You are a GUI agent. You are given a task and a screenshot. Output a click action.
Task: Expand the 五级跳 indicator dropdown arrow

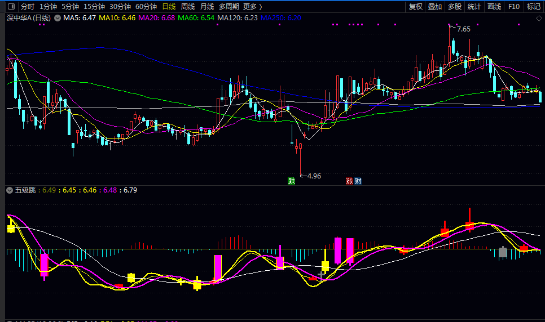pyautogui.click(x=10, y=190)
